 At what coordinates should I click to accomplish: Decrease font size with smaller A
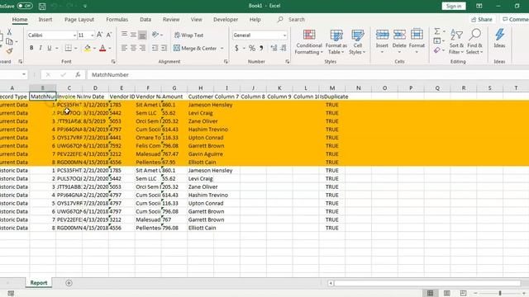point(109,35)
